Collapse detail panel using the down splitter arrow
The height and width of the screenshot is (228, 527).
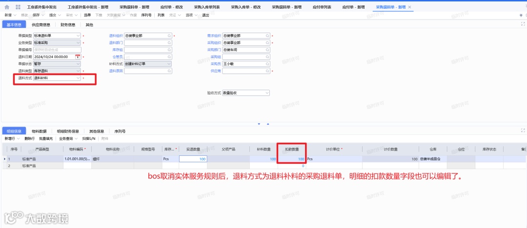coord(259,124)
